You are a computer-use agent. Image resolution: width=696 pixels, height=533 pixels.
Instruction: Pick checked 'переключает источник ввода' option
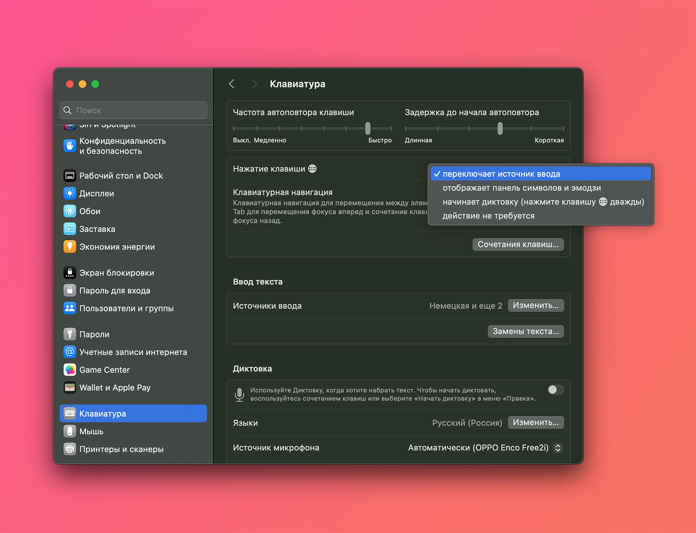click(x=501, y=174)
